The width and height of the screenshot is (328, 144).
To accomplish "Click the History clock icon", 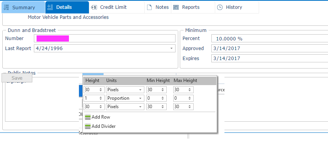I will [x=220, y=7].
